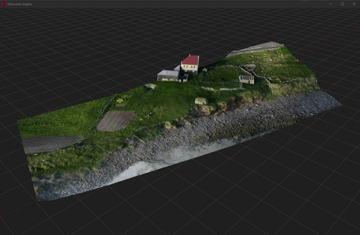Click the brown plowed field patch
This screenshot has height=235, width=360.
pos(115,121)
